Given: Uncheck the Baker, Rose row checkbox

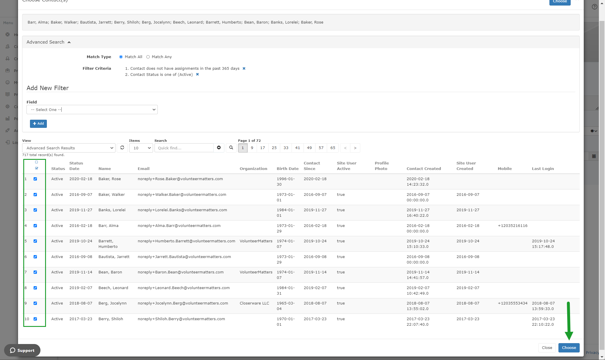Looking at the screenshot, I should pyautogui.click(x=35, y=179).
